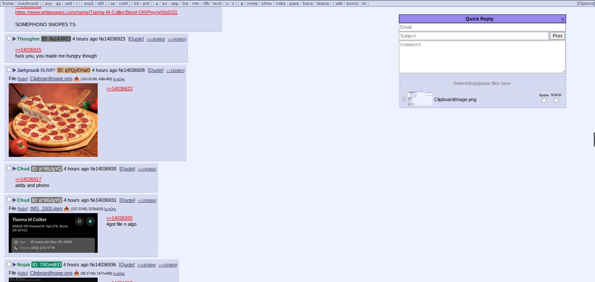Navigate to the tech board
This screenshot has height=282, width=595.
[217, 3]
